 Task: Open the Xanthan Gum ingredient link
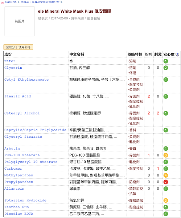click(17, 207)
